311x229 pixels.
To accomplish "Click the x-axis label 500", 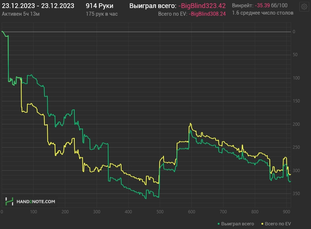I will click(160, 212).
